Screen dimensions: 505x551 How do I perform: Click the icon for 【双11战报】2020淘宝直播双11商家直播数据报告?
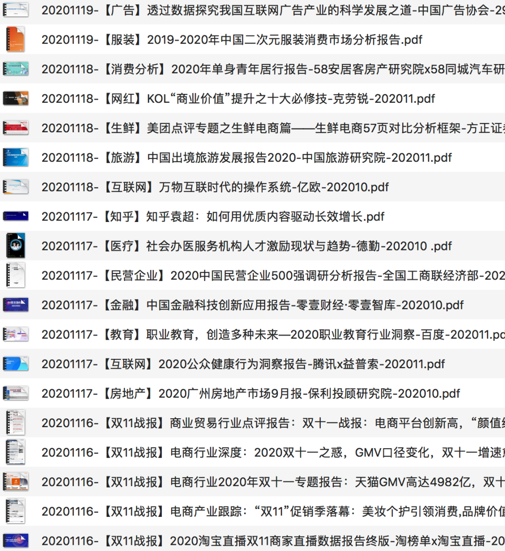tap(15, 541)
